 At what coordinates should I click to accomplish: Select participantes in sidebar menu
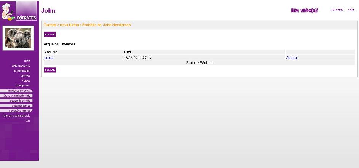23,86
